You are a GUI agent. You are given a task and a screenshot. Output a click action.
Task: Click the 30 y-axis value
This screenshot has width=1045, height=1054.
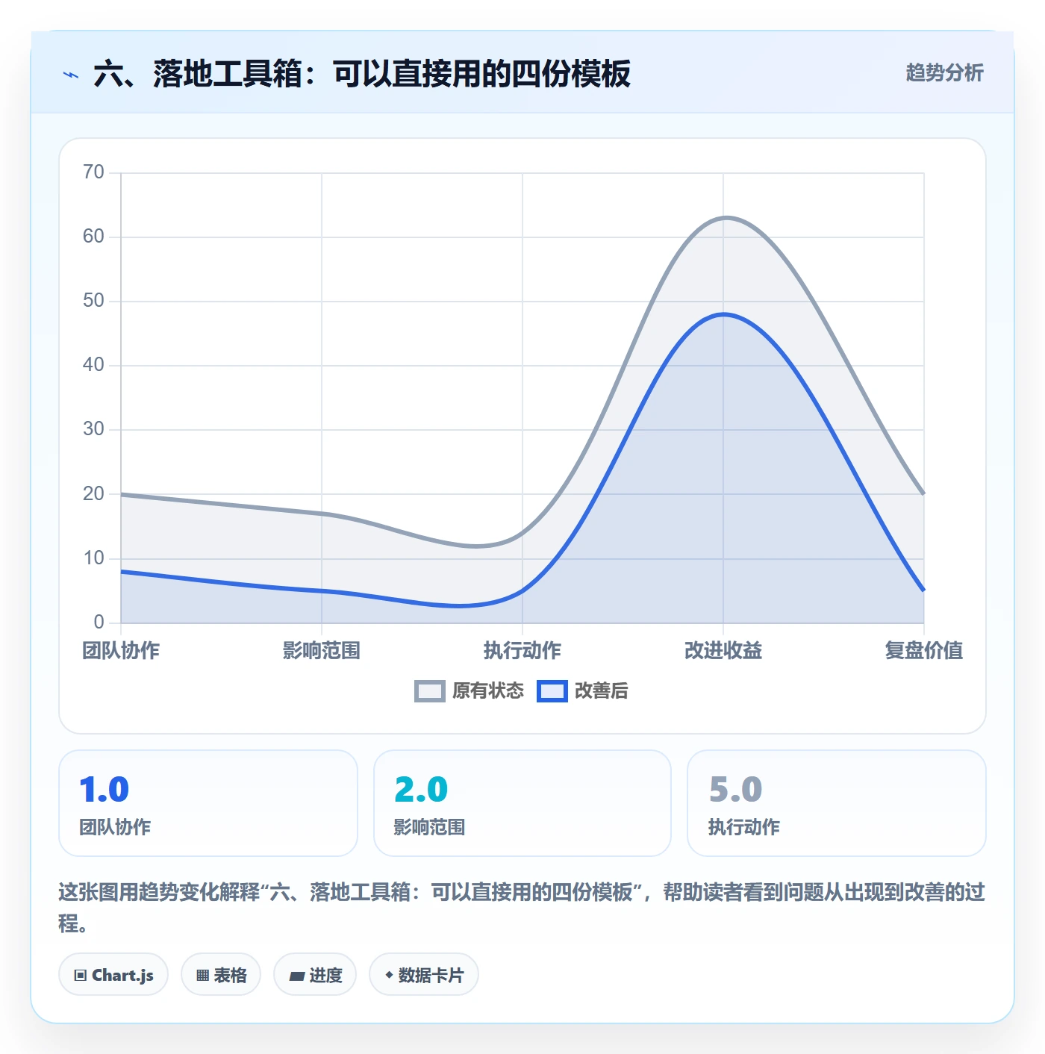[x=93, y=429]
